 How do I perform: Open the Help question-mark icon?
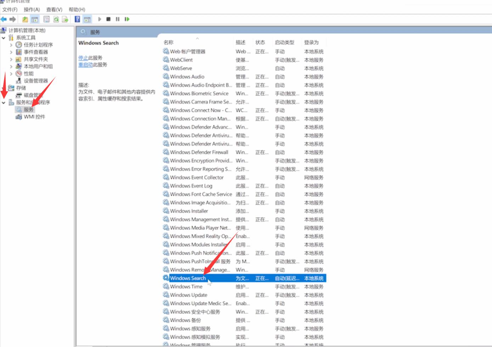click(x=78, y=19)
